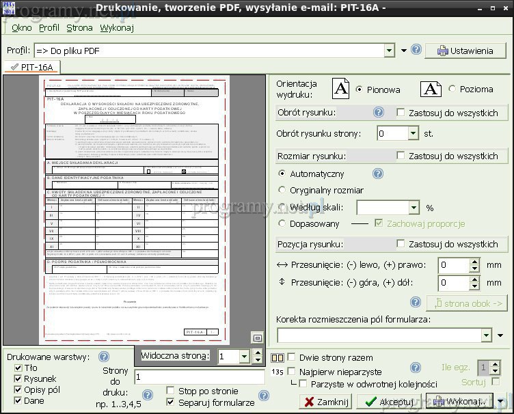The width and height of the screenshot is (514, 414).
Task: Select the Pozioma orientation radio button
Action: (452, 89)
